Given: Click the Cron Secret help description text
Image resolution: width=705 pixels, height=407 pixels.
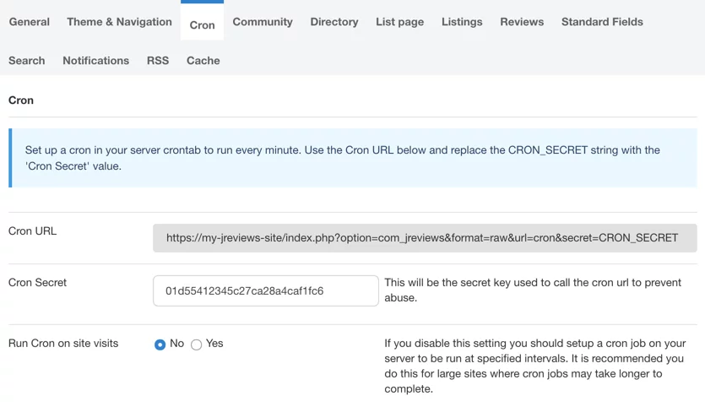Looking at the screenshot, I should [532, 290].
